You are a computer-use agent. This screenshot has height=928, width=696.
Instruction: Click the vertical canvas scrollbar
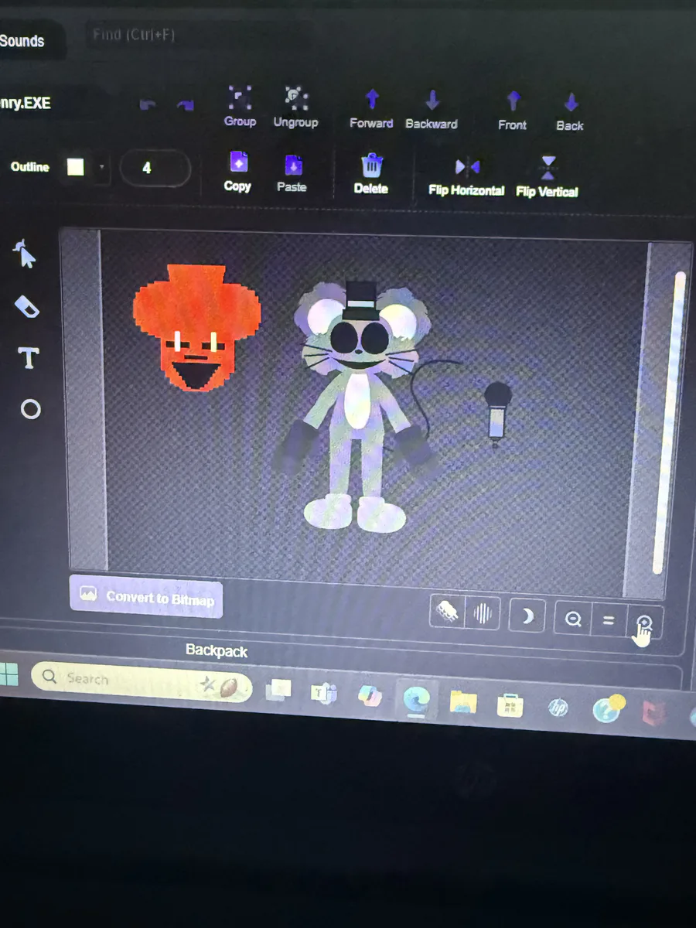click(x=669, y=421)
